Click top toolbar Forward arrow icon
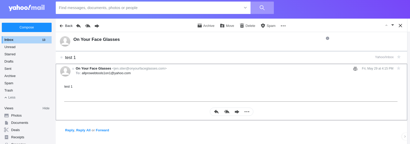This screenshot has width=410, height=144. click(97, 26)
